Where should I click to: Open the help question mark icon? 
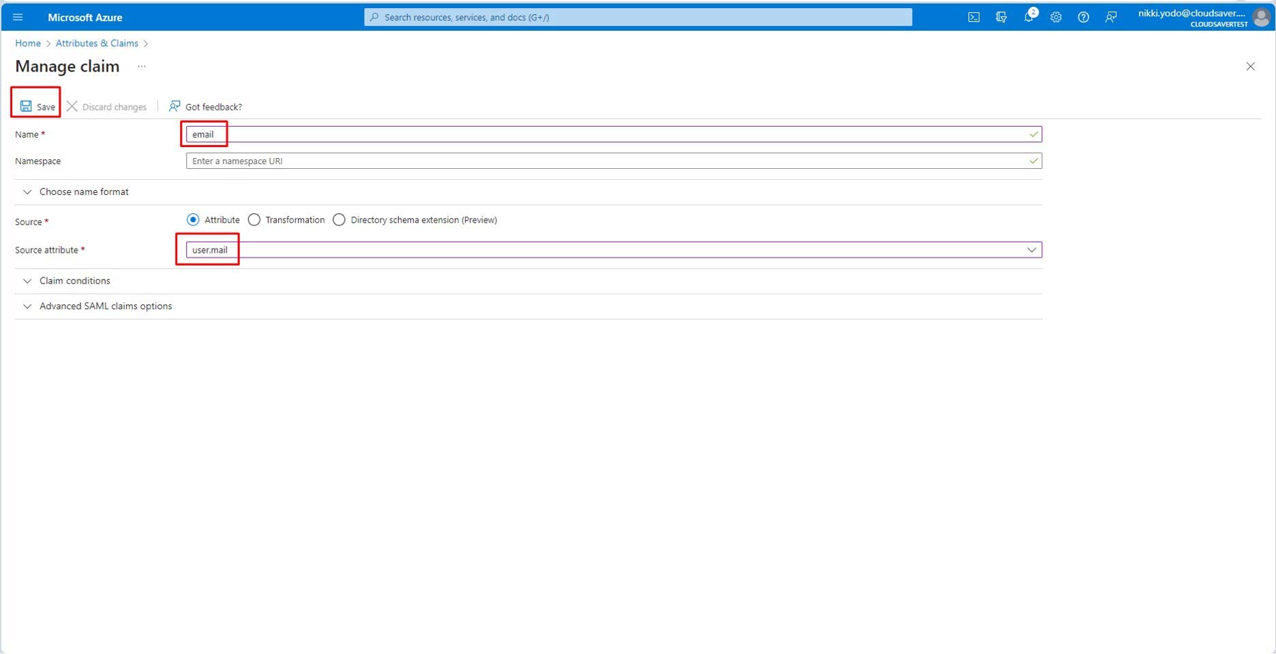click(1083, 17)
